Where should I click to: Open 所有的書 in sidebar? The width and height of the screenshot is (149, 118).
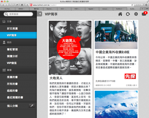click(18, 84)
